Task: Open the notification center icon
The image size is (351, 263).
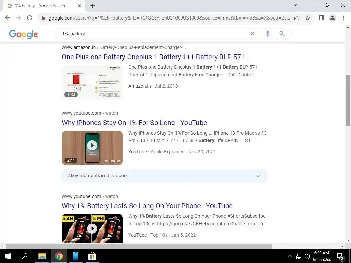Action: click(340, 256)
